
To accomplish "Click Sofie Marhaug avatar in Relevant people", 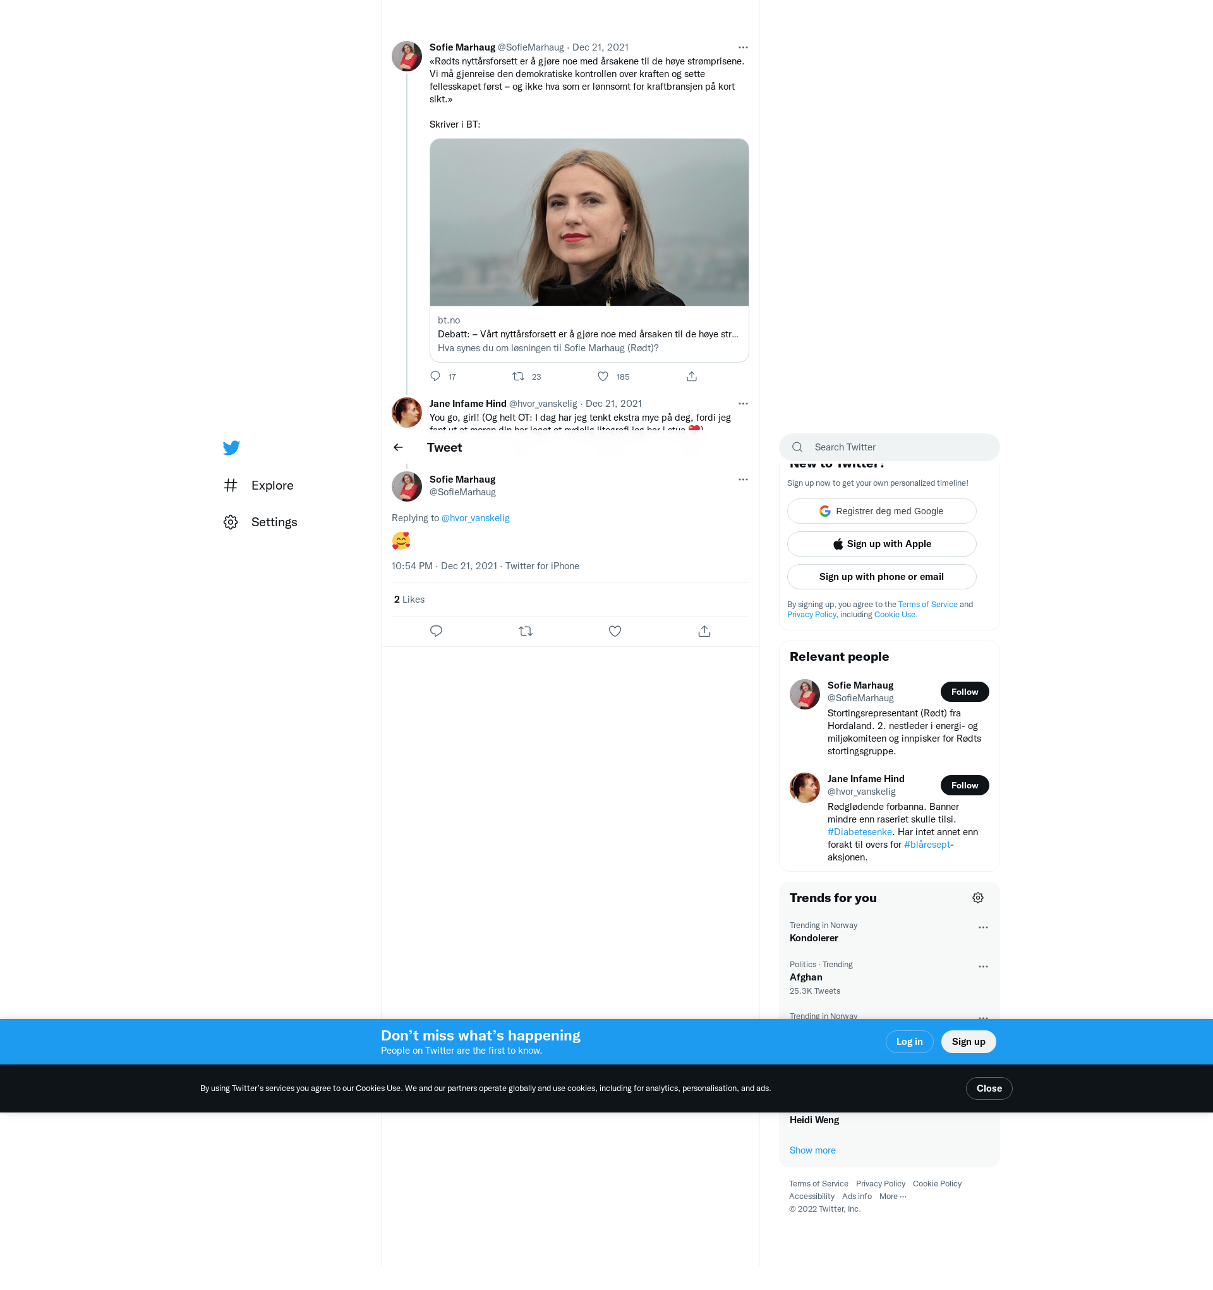I will tap(804, 695).
